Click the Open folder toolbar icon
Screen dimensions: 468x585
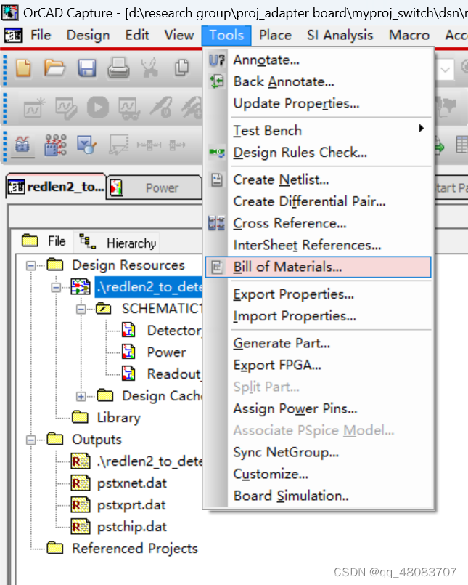coord(54,68)
